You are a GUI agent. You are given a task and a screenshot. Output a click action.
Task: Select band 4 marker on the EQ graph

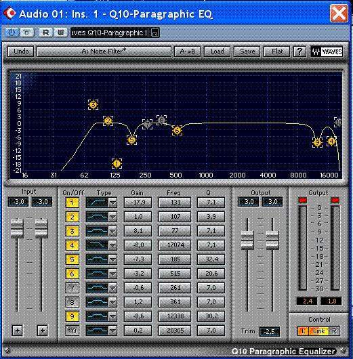tap(331, 142)
